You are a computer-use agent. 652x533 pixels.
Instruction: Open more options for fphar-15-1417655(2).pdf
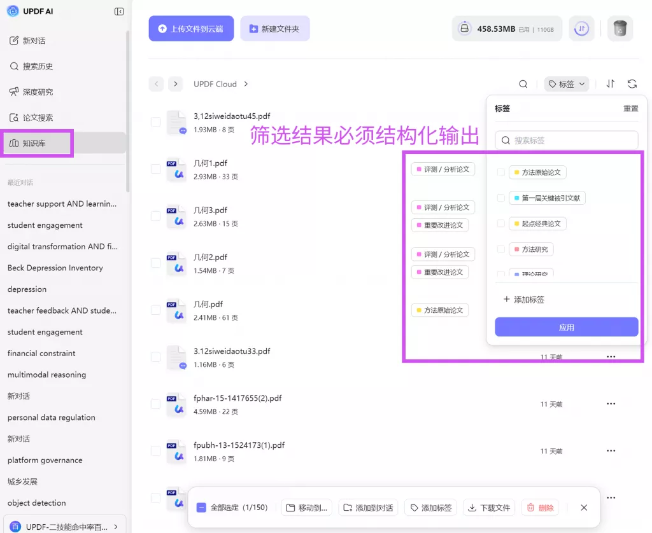tap(611, 404)
